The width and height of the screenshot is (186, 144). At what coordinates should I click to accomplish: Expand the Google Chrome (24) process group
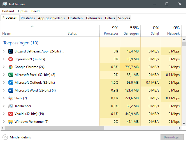coord(4,67)
